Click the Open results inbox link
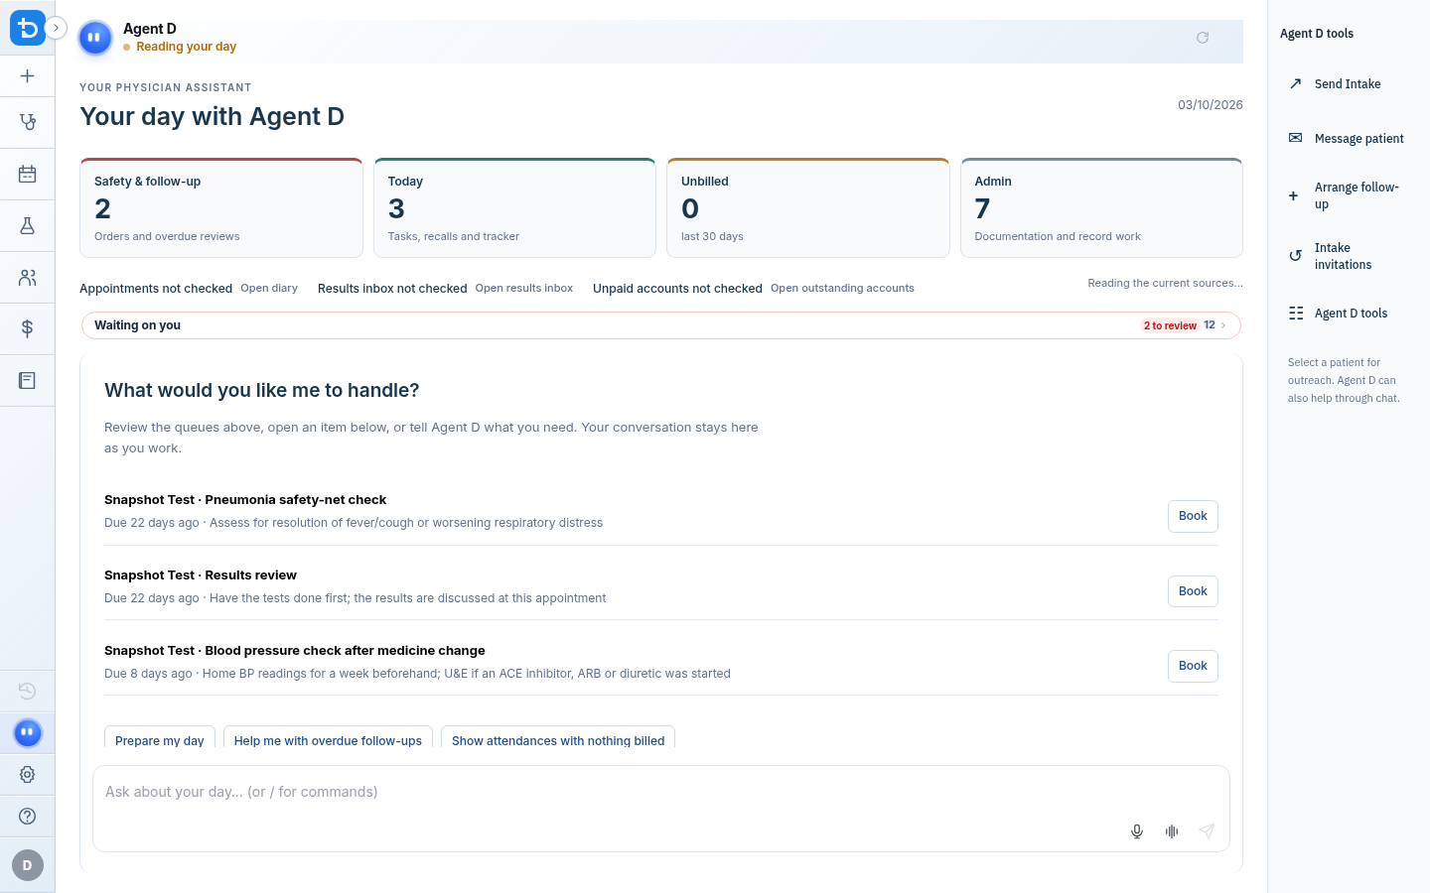The width and height of the screenshot is (1430, 893). 524,288
